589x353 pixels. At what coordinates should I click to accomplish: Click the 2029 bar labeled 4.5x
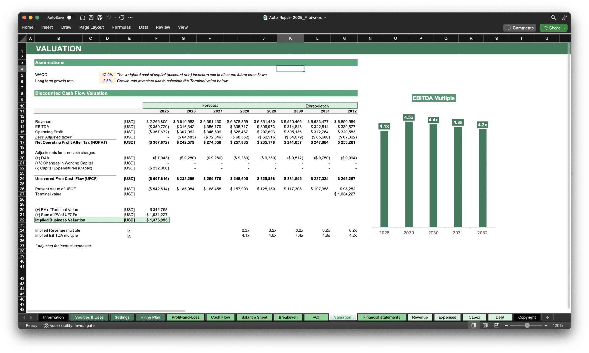click(409, 174)
